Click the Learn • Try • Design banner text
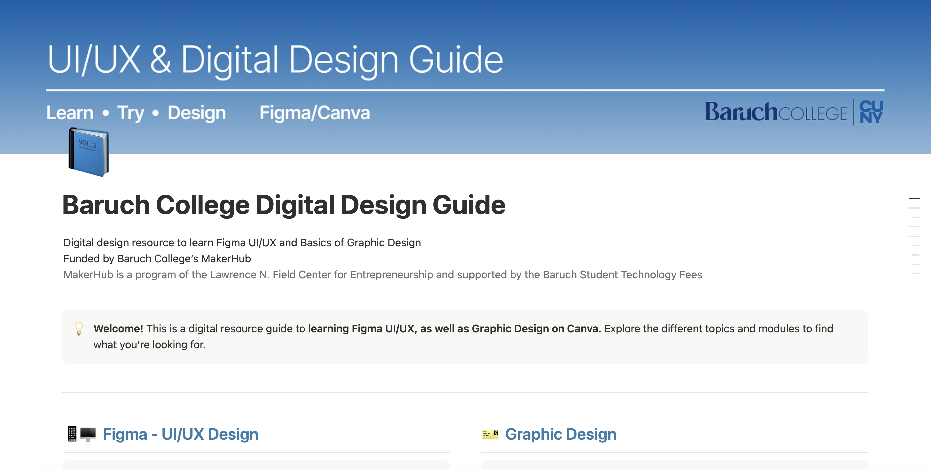 136,113
